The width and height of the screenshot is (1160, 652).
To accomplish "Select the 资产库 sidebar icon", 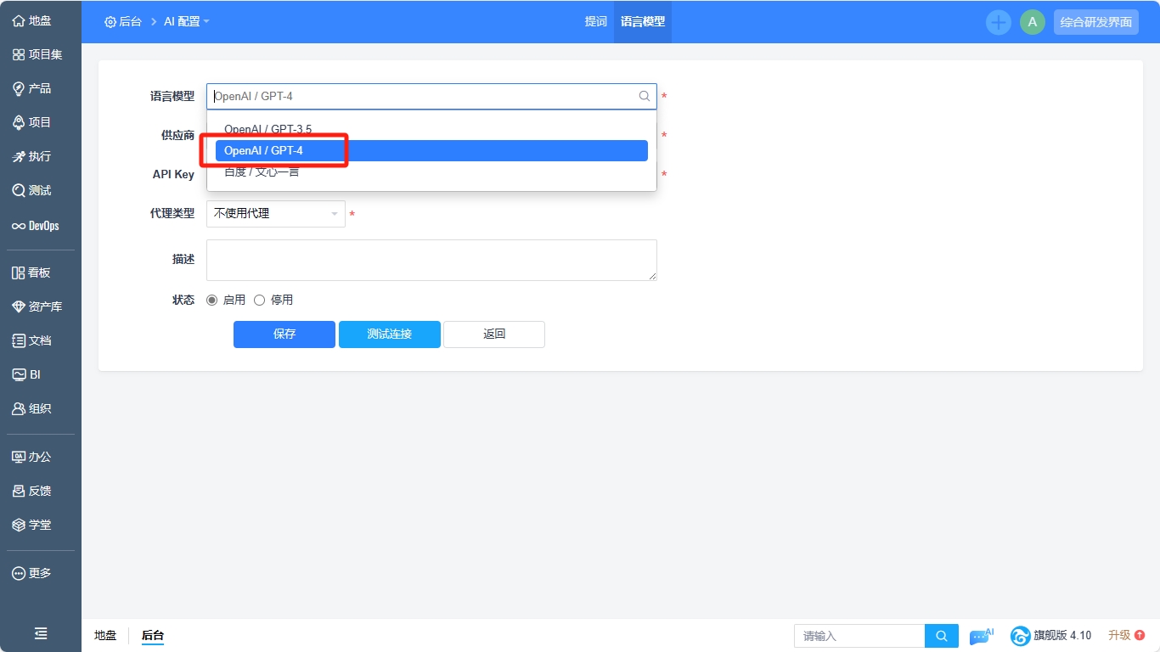I will pyautogui.click(x=39, y=306).
